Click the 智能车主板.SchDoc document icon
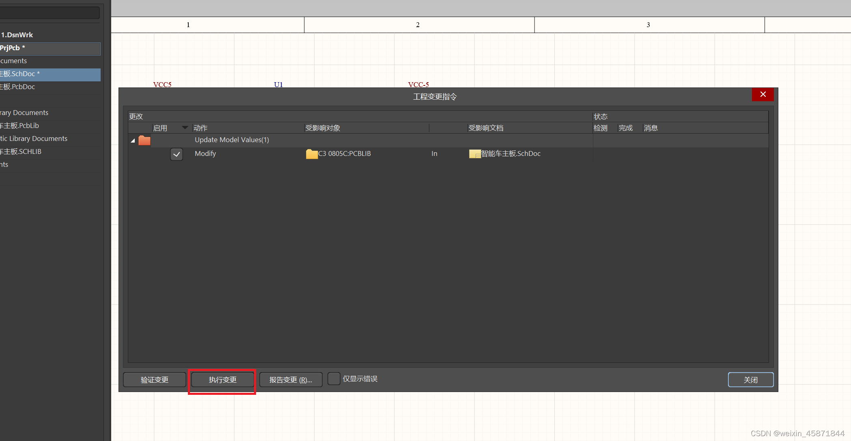851x441 pixels. click(475, 154)
